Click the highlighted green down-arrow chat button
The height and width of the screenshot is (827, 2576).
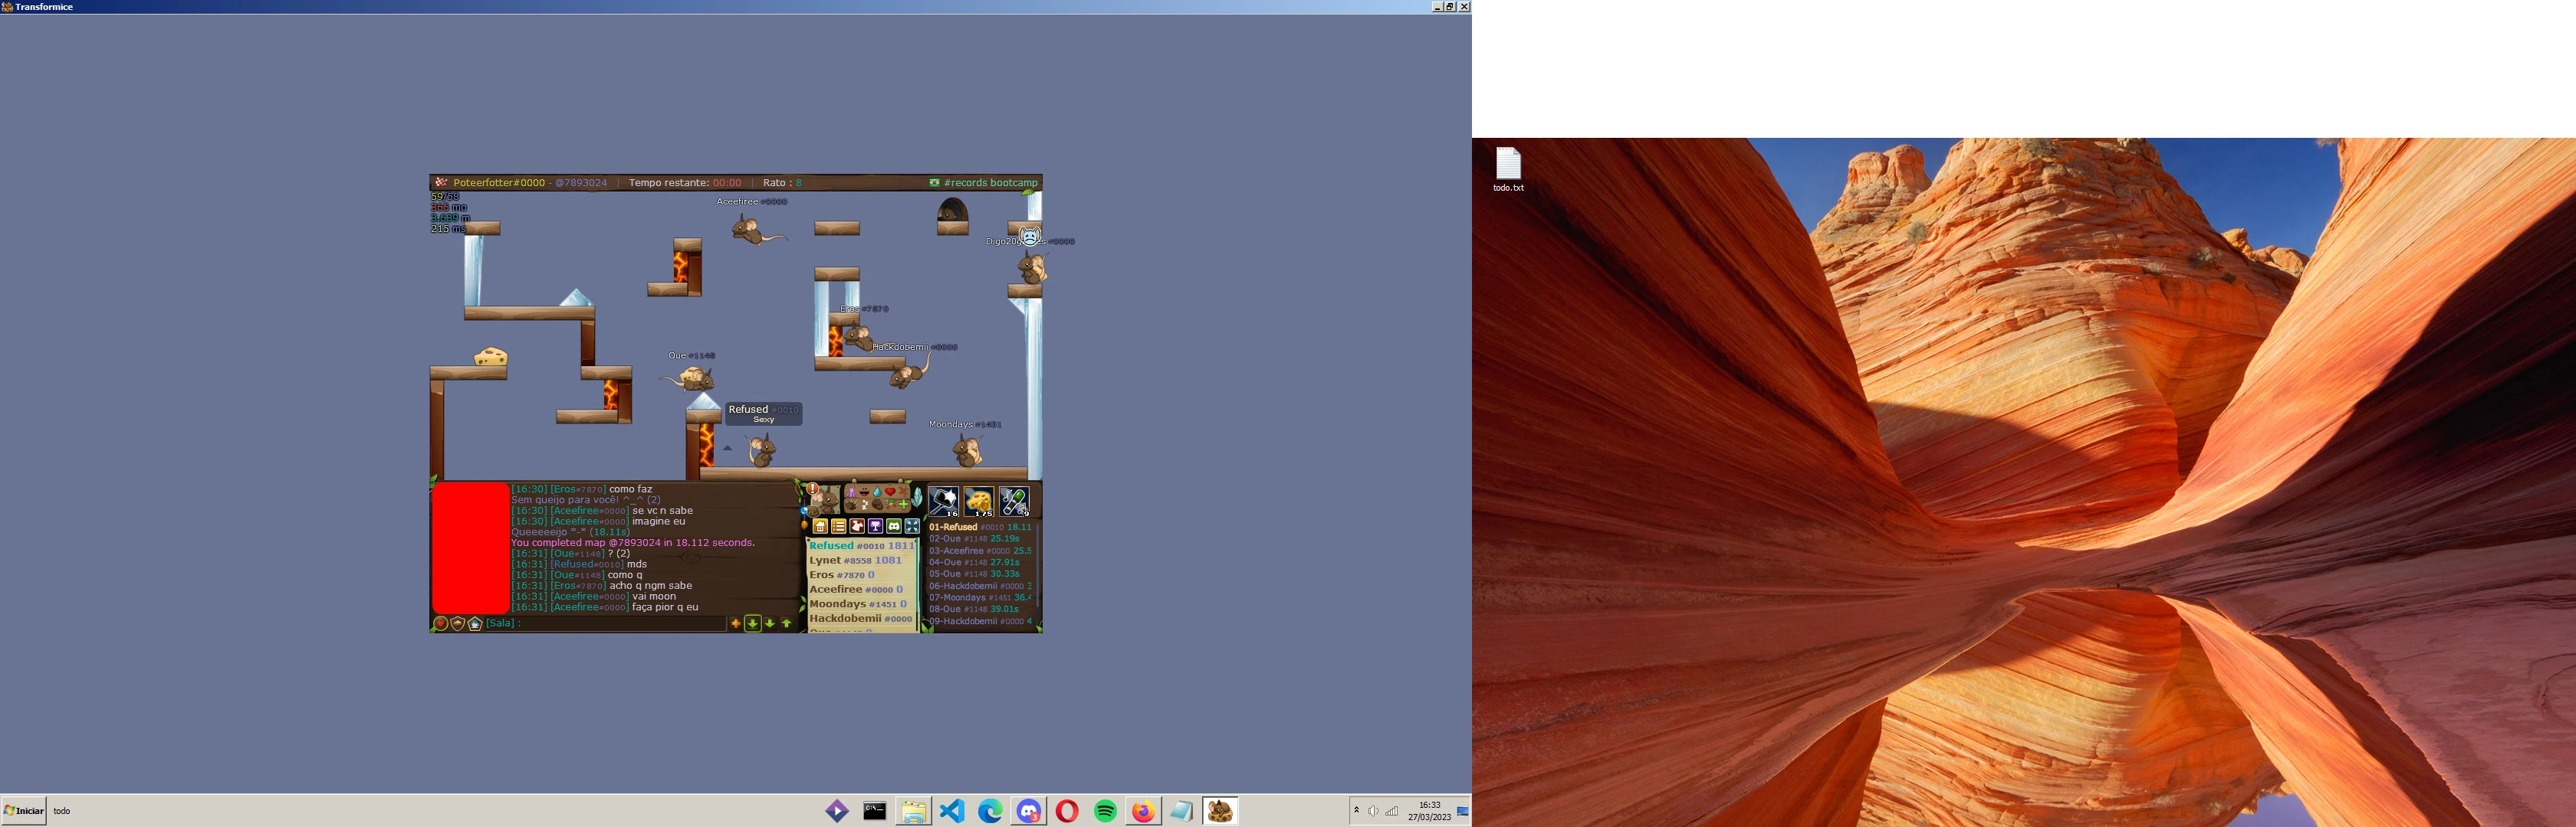tap(753, 623)
